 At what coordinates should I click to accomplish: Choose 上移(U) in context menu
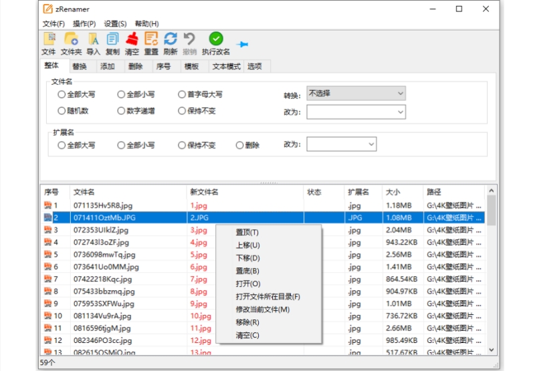tap(269, 245)
